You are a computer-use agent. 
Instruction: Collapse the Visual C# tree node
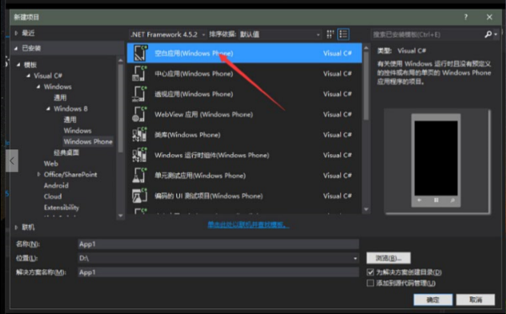pos(28,76)
